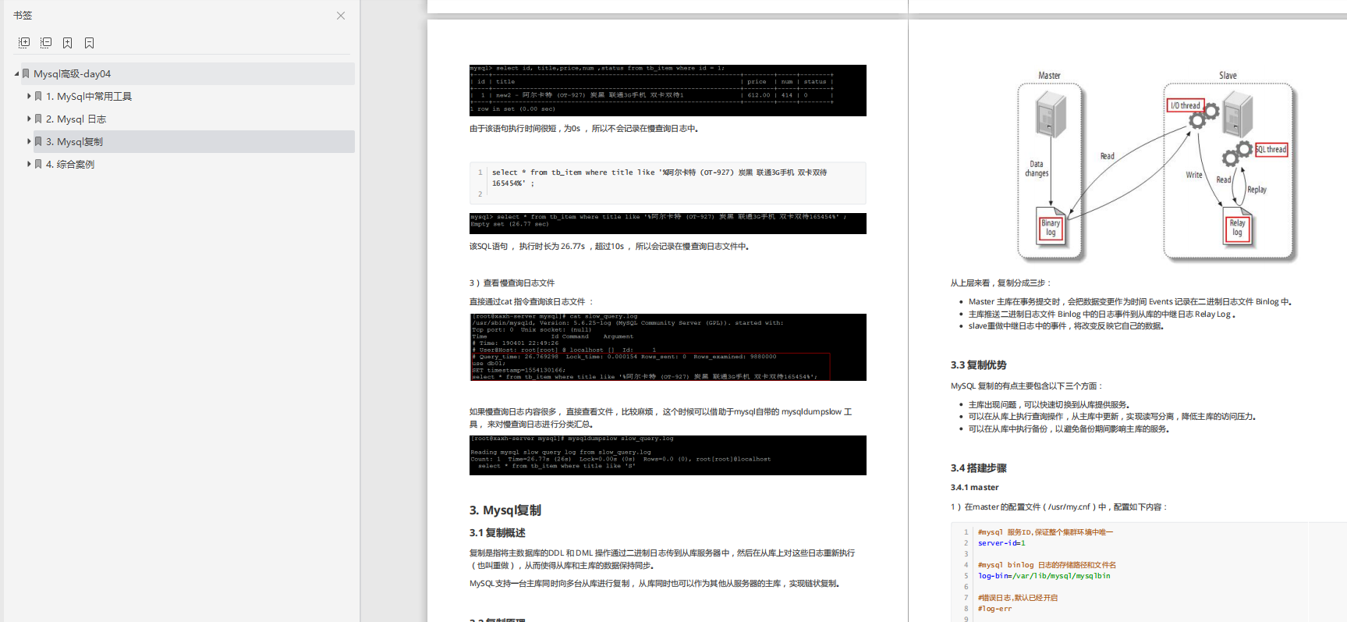Expand the 4. 综合案例 bookmark
Viewport: 1347px width, 622px height.
point(29,164)
